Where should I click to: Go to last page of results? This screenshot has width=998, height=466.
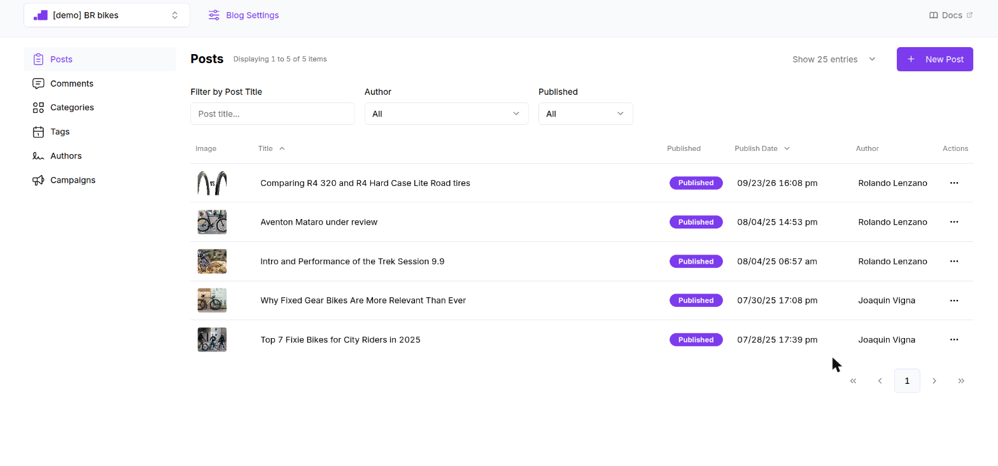pos(961,381)
